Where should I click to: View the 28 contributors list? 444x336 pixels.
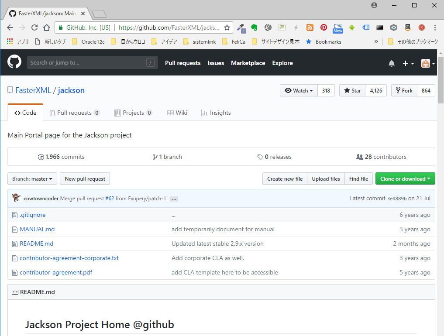click(381, 157)
